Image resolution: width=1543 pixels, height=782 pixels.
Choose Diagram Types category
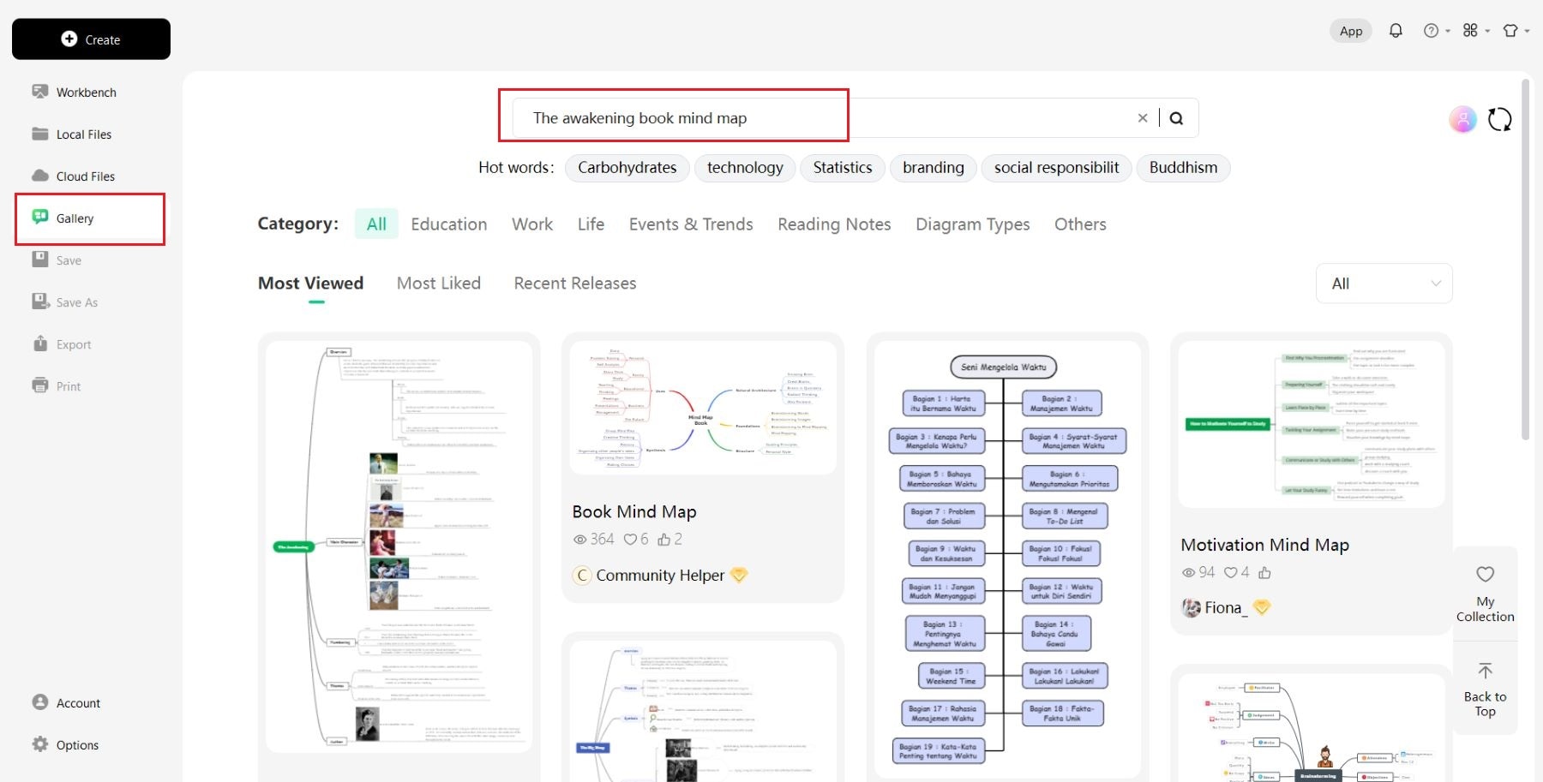pos(973,224)
